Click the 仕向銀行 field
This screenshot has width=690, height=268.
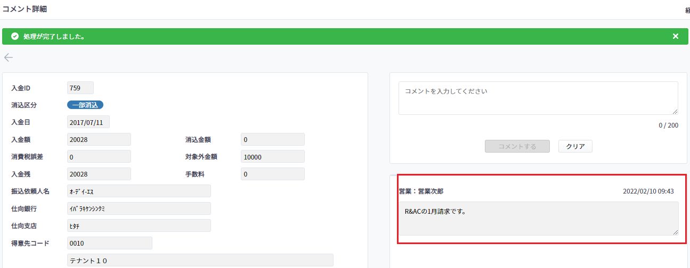coord(139,208)
